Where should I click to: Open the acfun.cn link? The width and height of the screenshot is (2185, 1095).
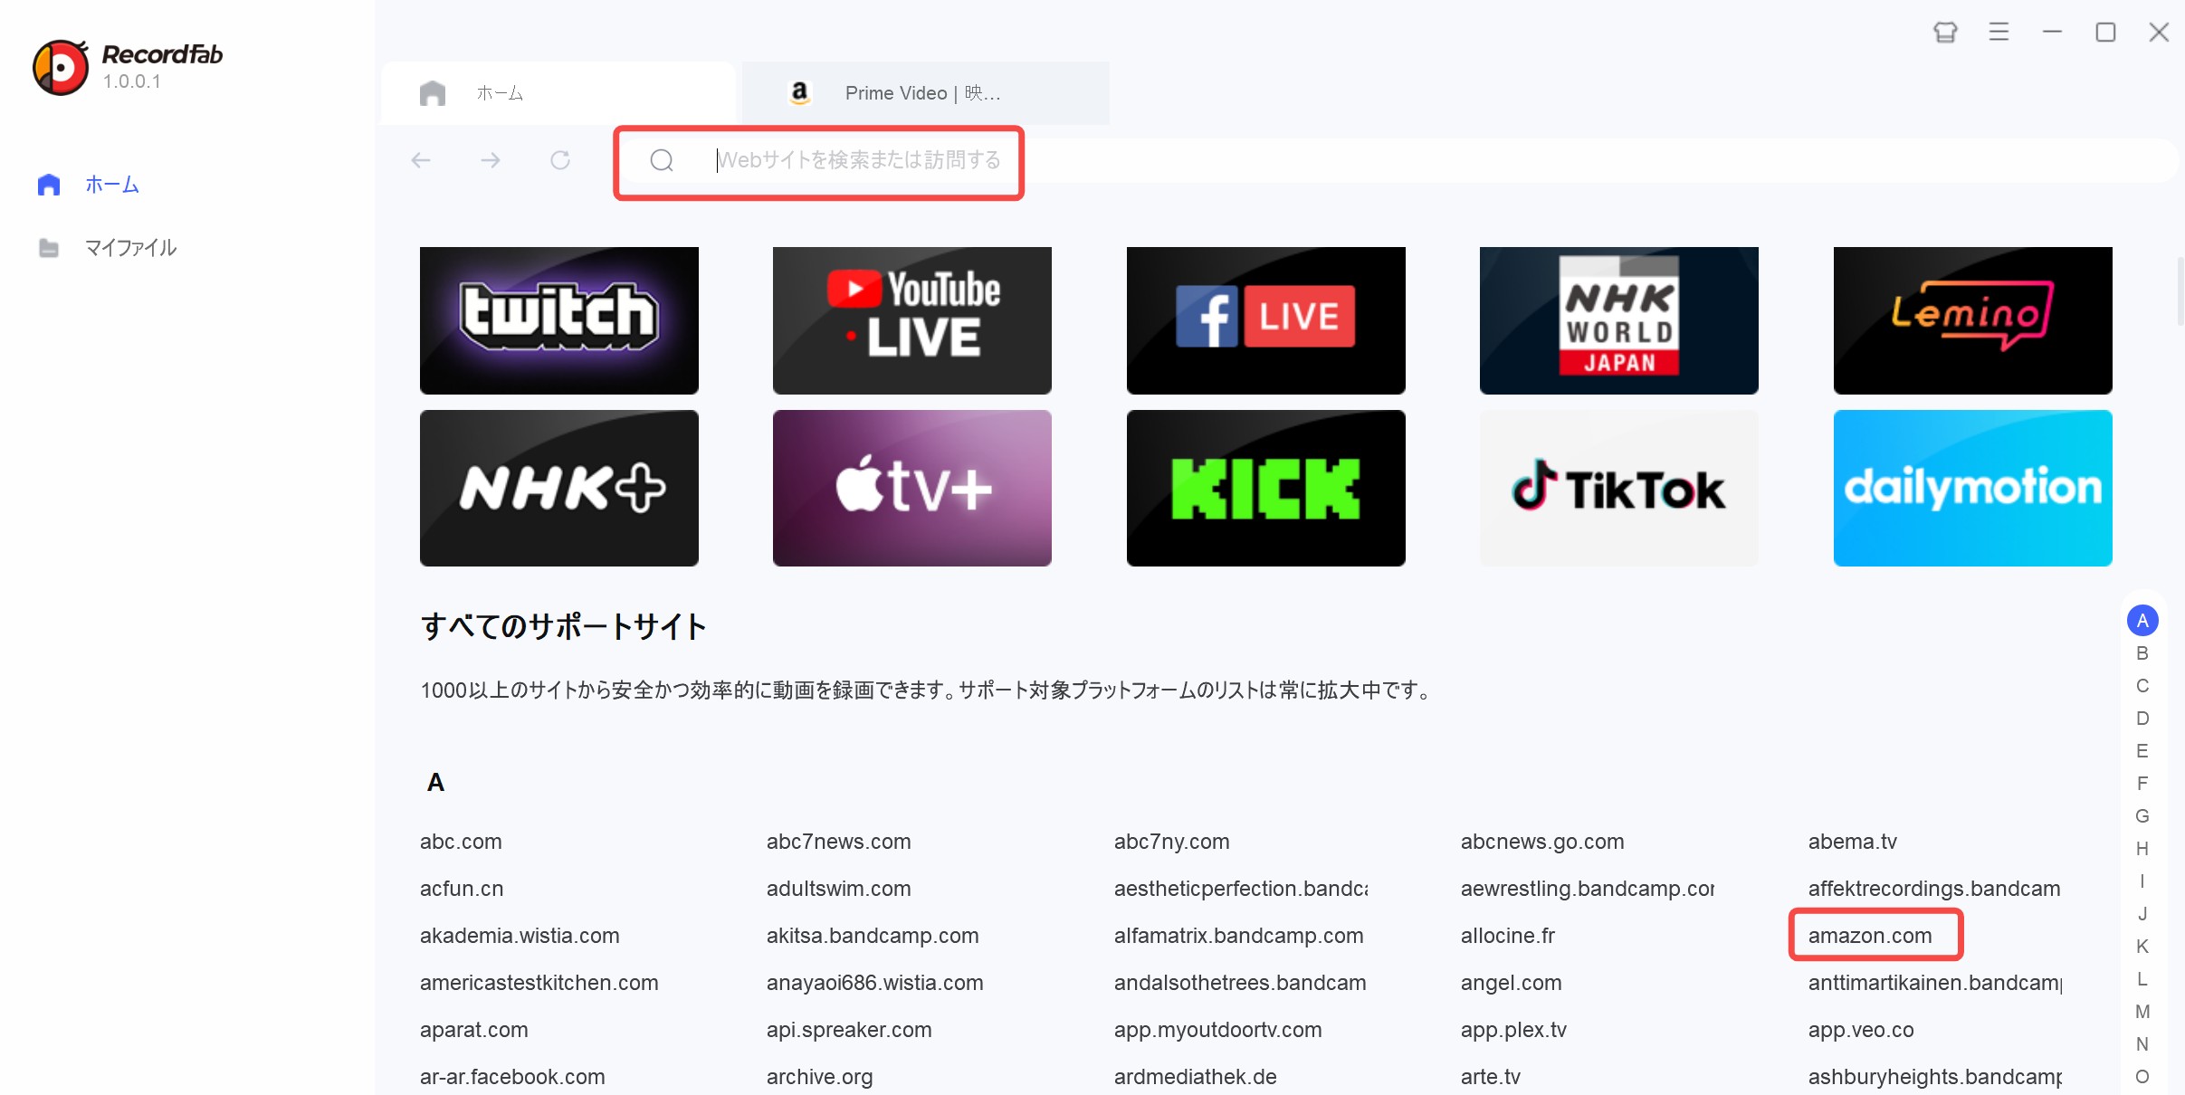click(x=462, y=889)
